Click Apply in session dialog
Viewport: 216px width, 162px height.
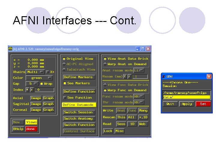click(187, 104)
